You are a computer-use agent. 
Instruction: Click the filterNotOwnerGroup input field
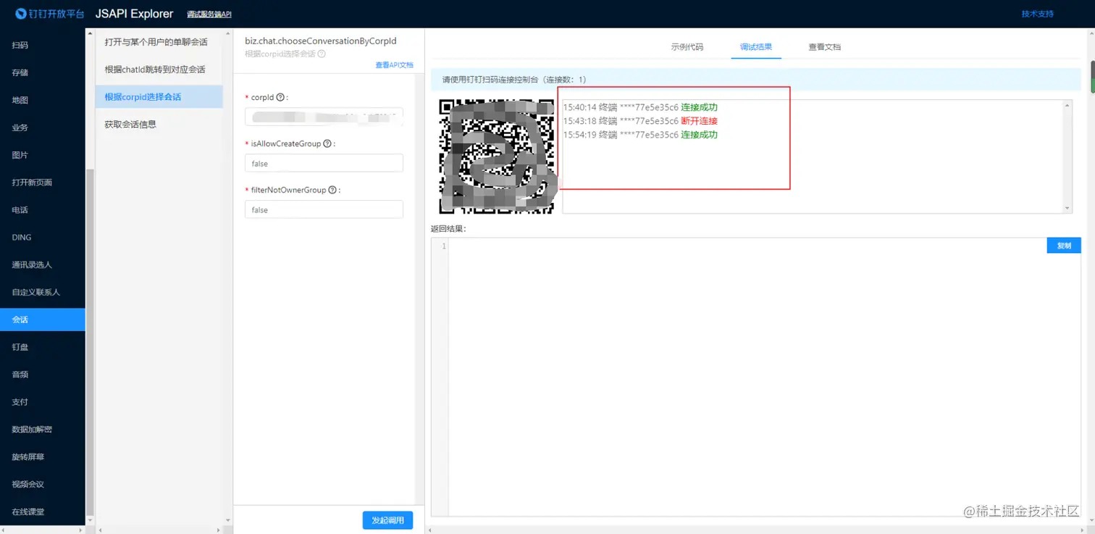click(324, 209)
